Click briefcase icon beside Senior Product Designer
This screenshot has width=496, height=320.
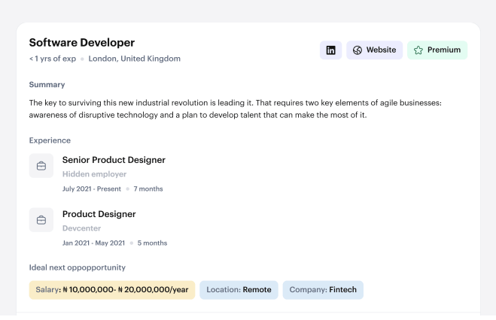pyautogui.click(x=41, y=166)
